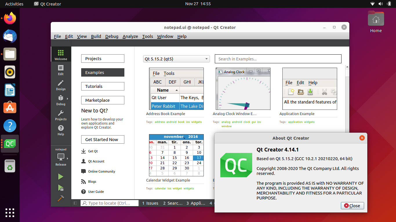Open Calendar Widget Example thumbnail
The width and height of the screenshot is (396, 222).
tap(176, 155)
